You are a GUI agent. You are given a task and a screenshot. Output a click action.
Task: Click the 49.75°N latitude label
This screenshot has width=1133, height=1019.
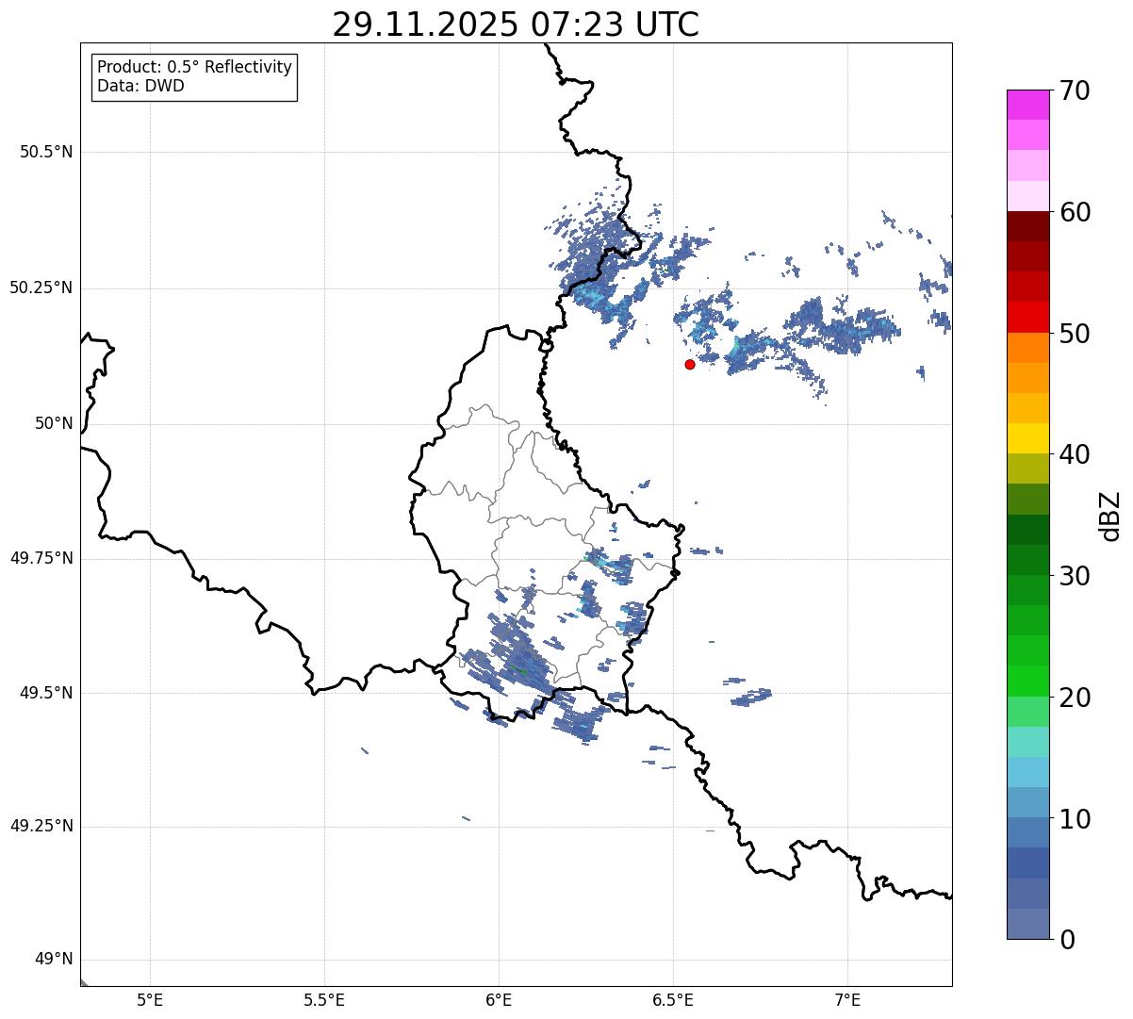(41, 558)
